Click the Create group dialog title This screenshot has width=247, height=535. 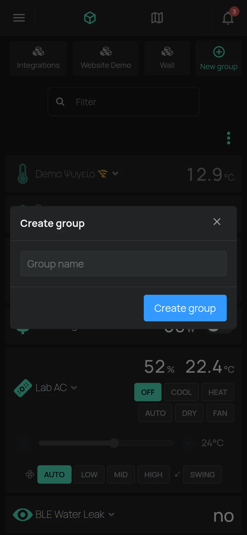[x=53, y=223]
